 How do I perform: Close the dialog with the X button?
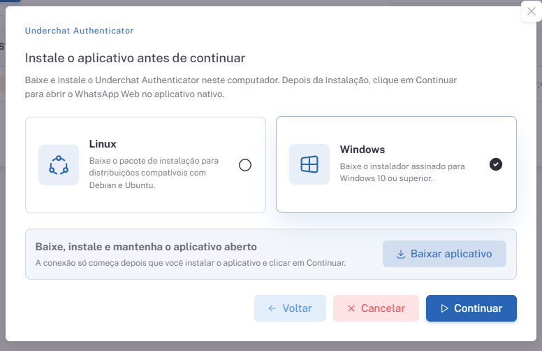pyautogui.click(x=532, y=11)
